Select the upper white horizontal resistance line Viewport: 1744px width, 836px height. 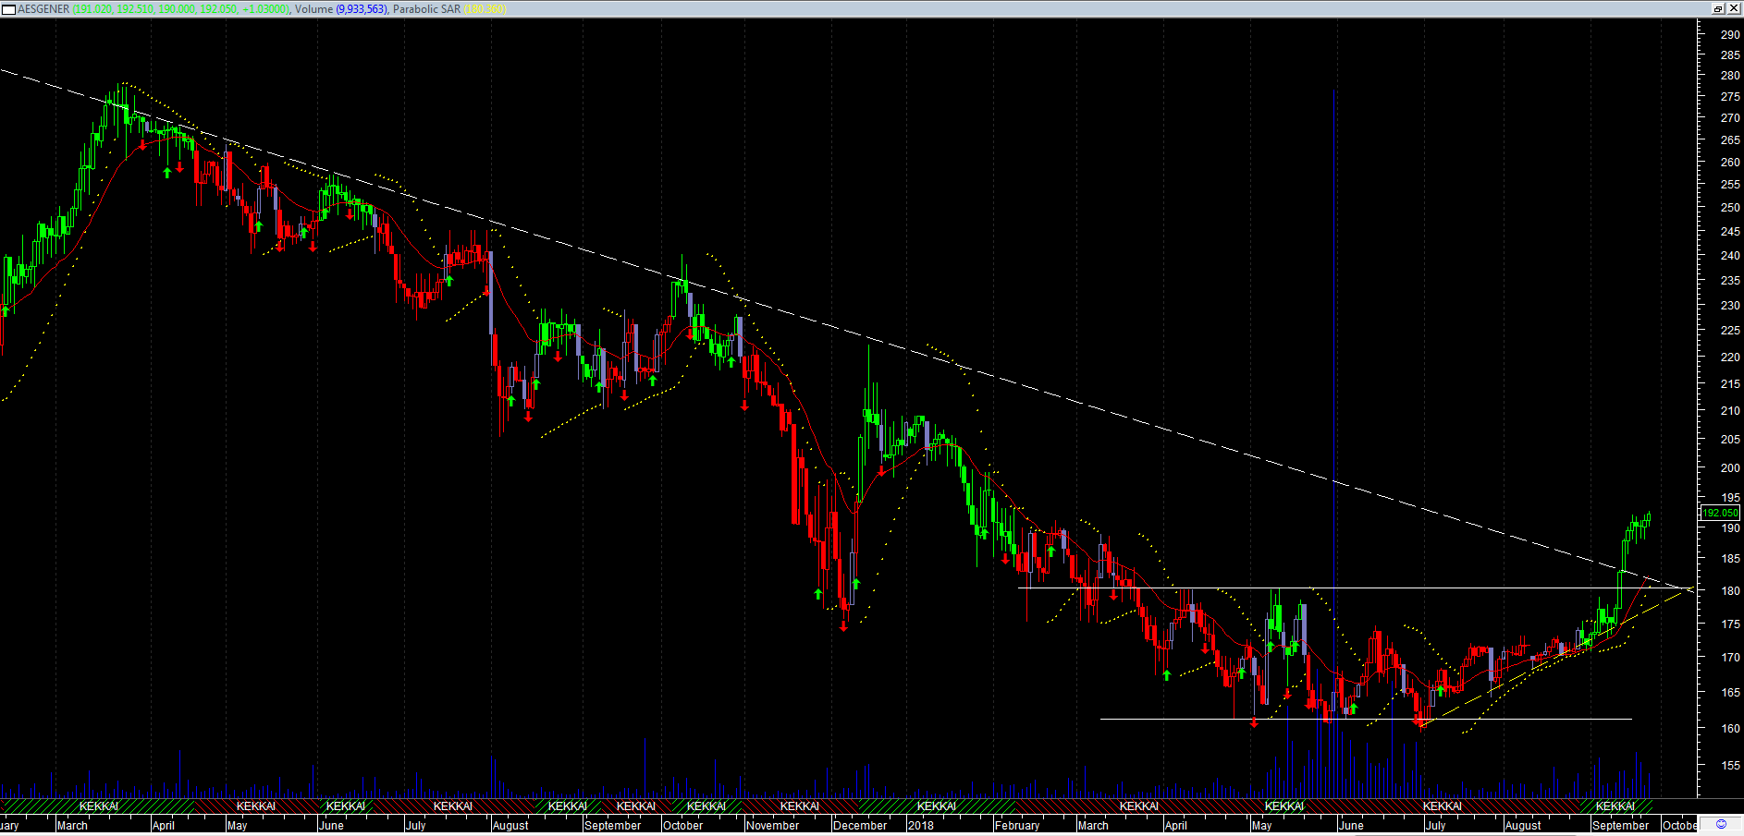tap(1356, 588)
